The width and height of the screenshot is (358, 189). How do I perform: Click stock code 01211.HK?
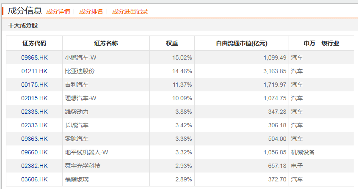pos(34,71)
